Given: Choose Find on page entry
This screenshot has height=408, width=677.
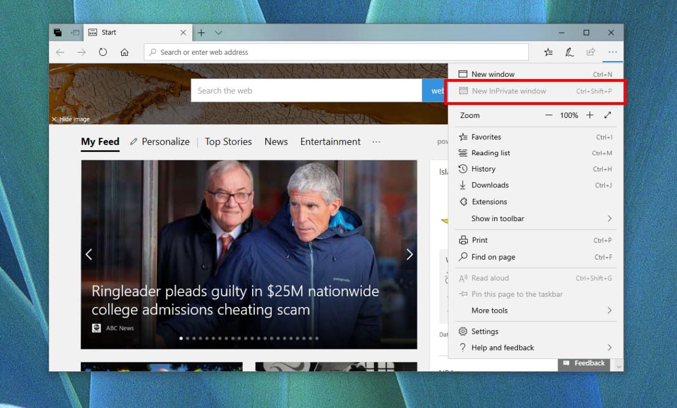Looking at the screenshot, I should (536, 257).
